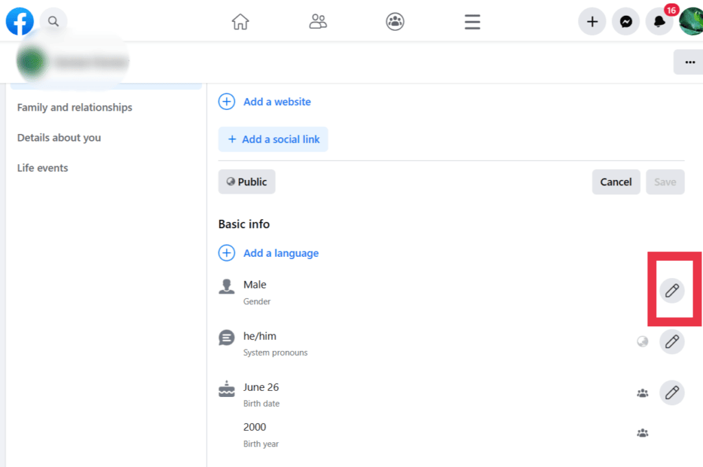Screen dimensions: 703x467
Task: Open the account profile picture menu
Action: click(x=691, y=21)
